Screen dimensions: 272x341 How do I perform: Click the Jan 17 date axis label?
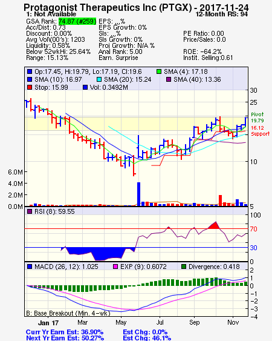(48, 323)
